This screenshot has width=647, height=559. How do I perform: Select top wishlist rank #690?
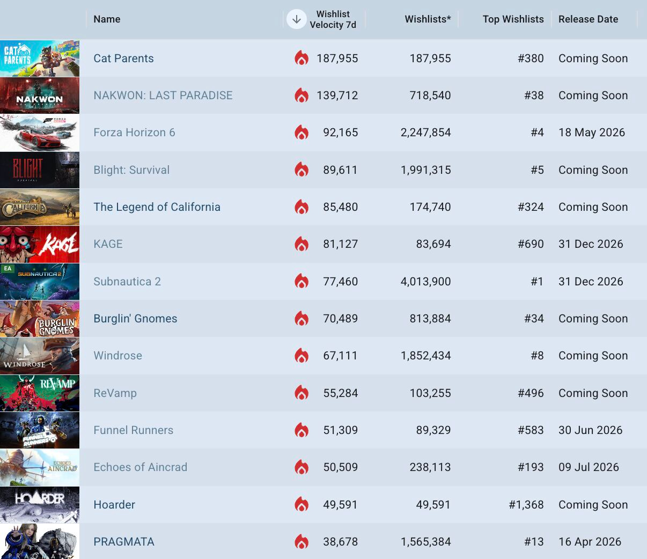coord(531,244)
